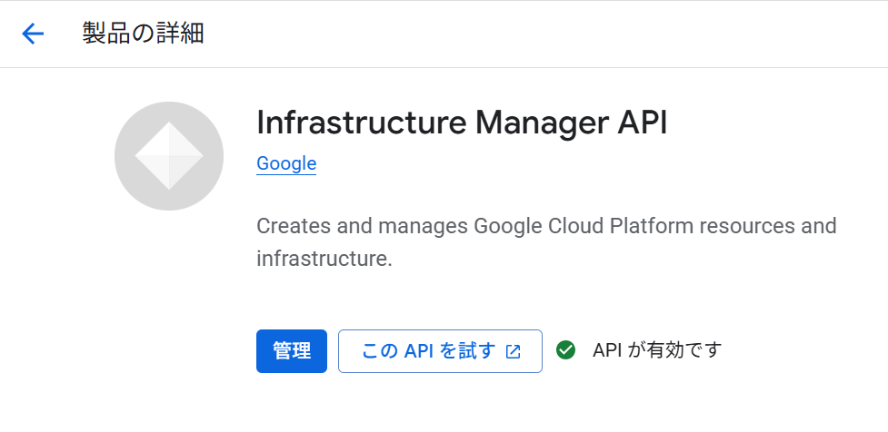The image size is (888, 432).
Task: Click the Infrastructure Manager API product logo
Action: pyautogui.click(x=169, y=156)
